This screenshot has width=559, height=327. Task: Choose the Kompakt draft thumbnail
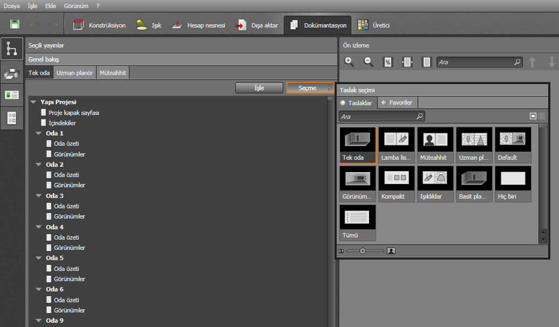tap(397, 183)
